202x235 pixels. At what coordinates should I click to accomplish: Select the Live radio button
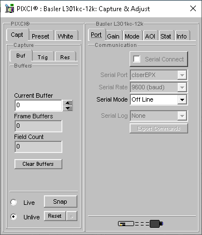[x=13, y=202]
